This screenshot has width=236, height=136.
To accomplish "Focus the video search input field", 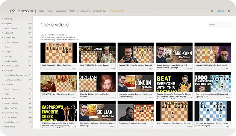I will tap(219, 25).
